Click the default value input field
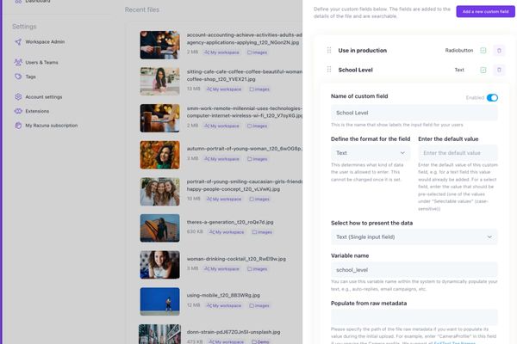Image resolution: width=517 pixels, height=344 pixels. point(458,153)
